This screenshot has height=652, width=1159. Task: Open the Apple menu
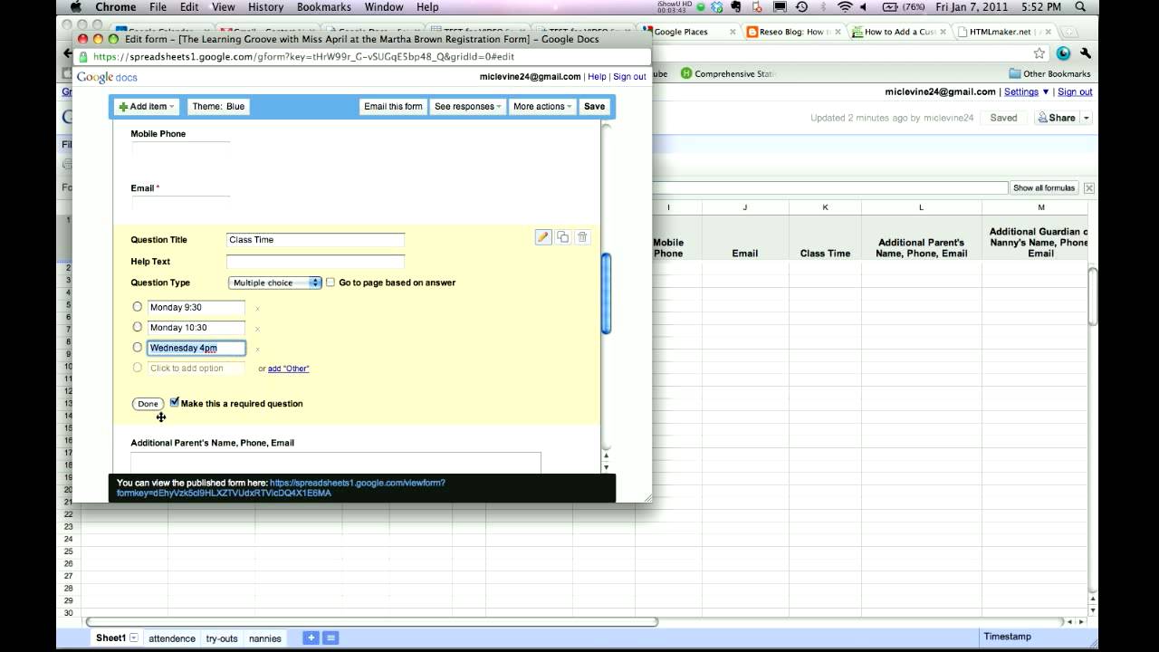(x=76, y=7)
